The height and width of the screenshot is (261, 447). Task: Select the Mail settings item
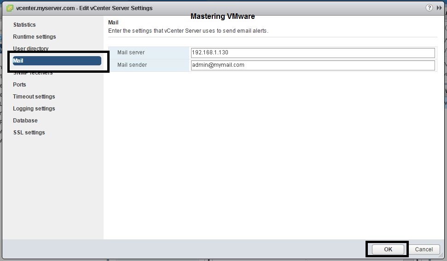pos(57,61)
